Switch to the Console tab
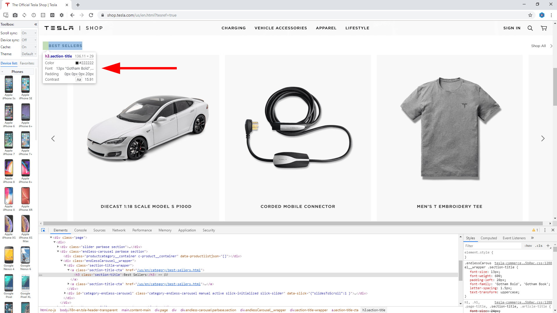The image size is (557, 313). (x=80, y=230)
